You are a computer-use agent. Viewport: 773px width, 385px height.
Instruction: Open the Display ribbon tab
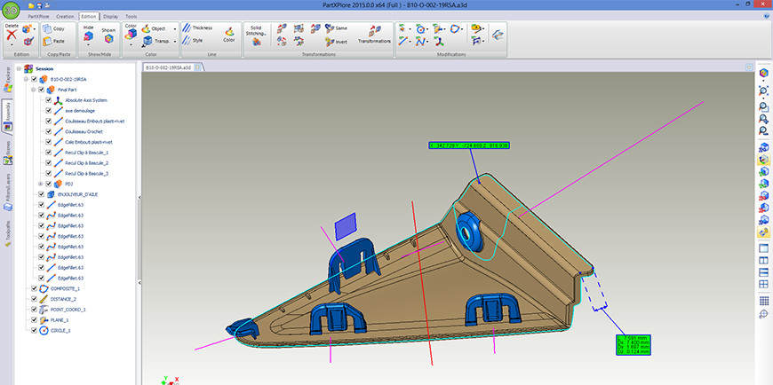(110, 16)
